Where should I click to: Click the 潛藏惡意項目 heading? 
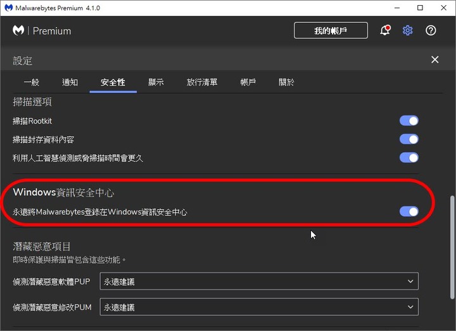[42, 247]
